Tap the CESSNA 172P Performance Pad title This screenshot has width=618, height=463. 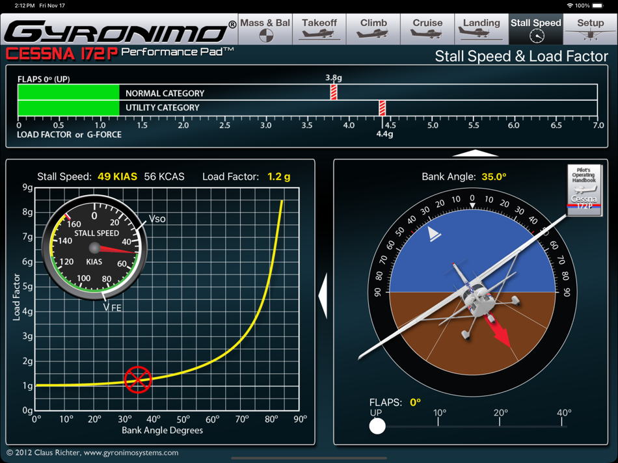tap(120, 53)
